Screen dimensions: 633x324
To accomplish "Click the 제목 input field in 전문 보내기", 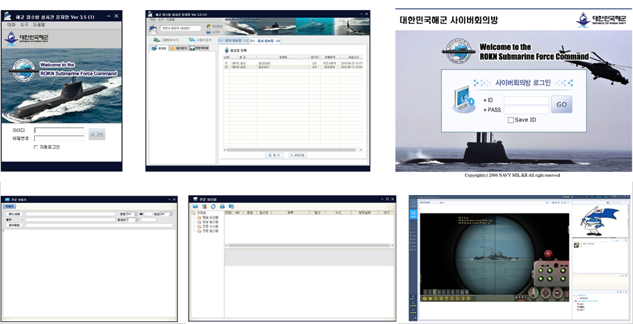I will (70, 220).
